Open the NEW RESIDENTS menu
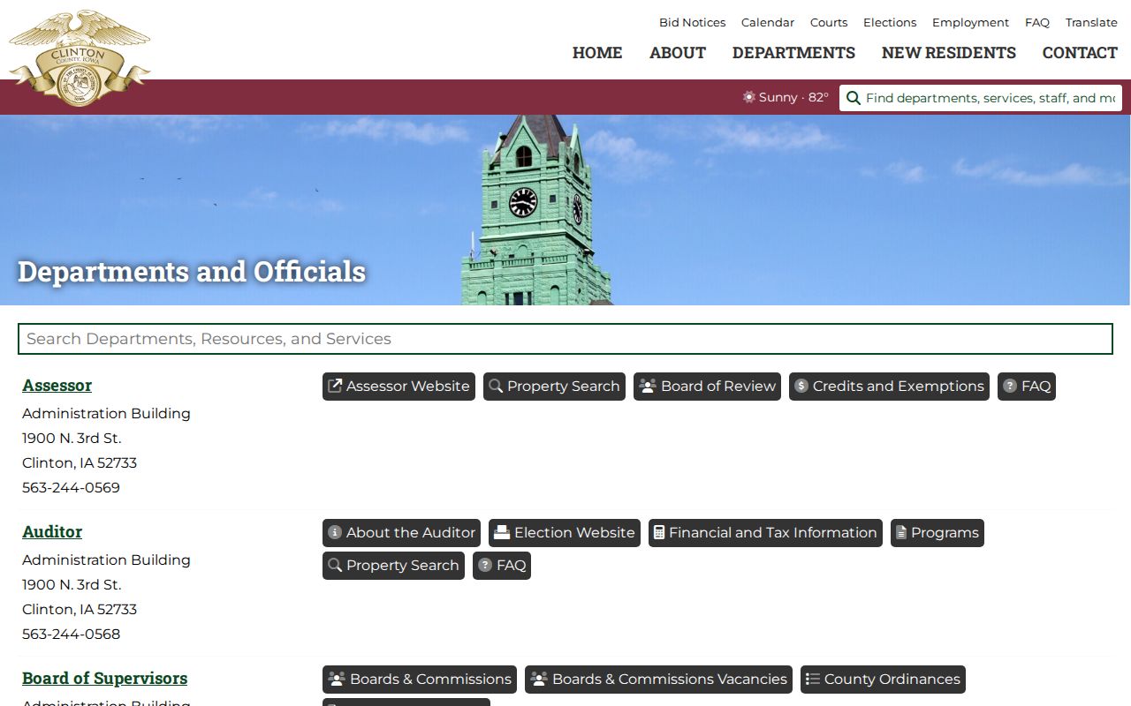Viewport: 1131px width, 706px height. point(949,53)
